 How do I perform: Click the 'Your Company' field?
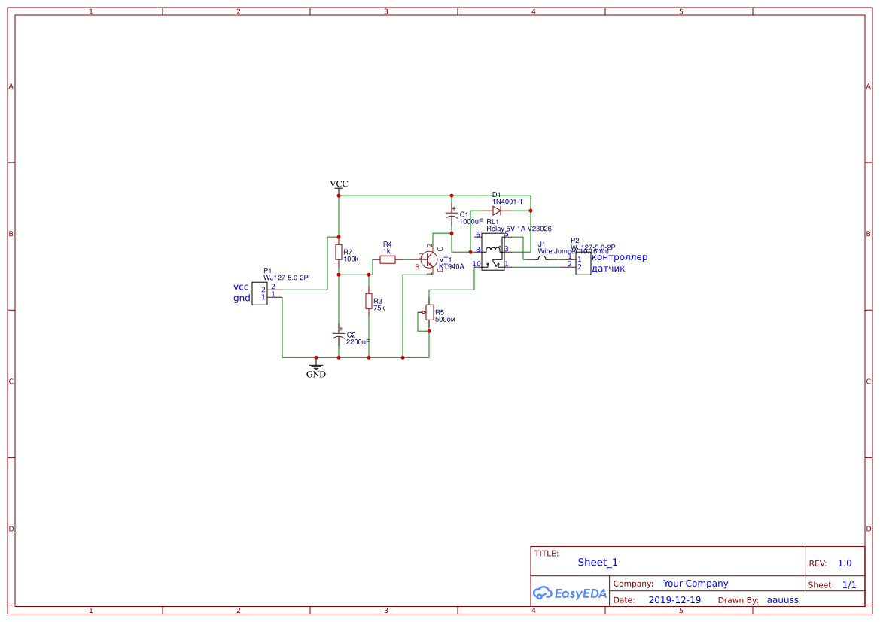(696, 584)
